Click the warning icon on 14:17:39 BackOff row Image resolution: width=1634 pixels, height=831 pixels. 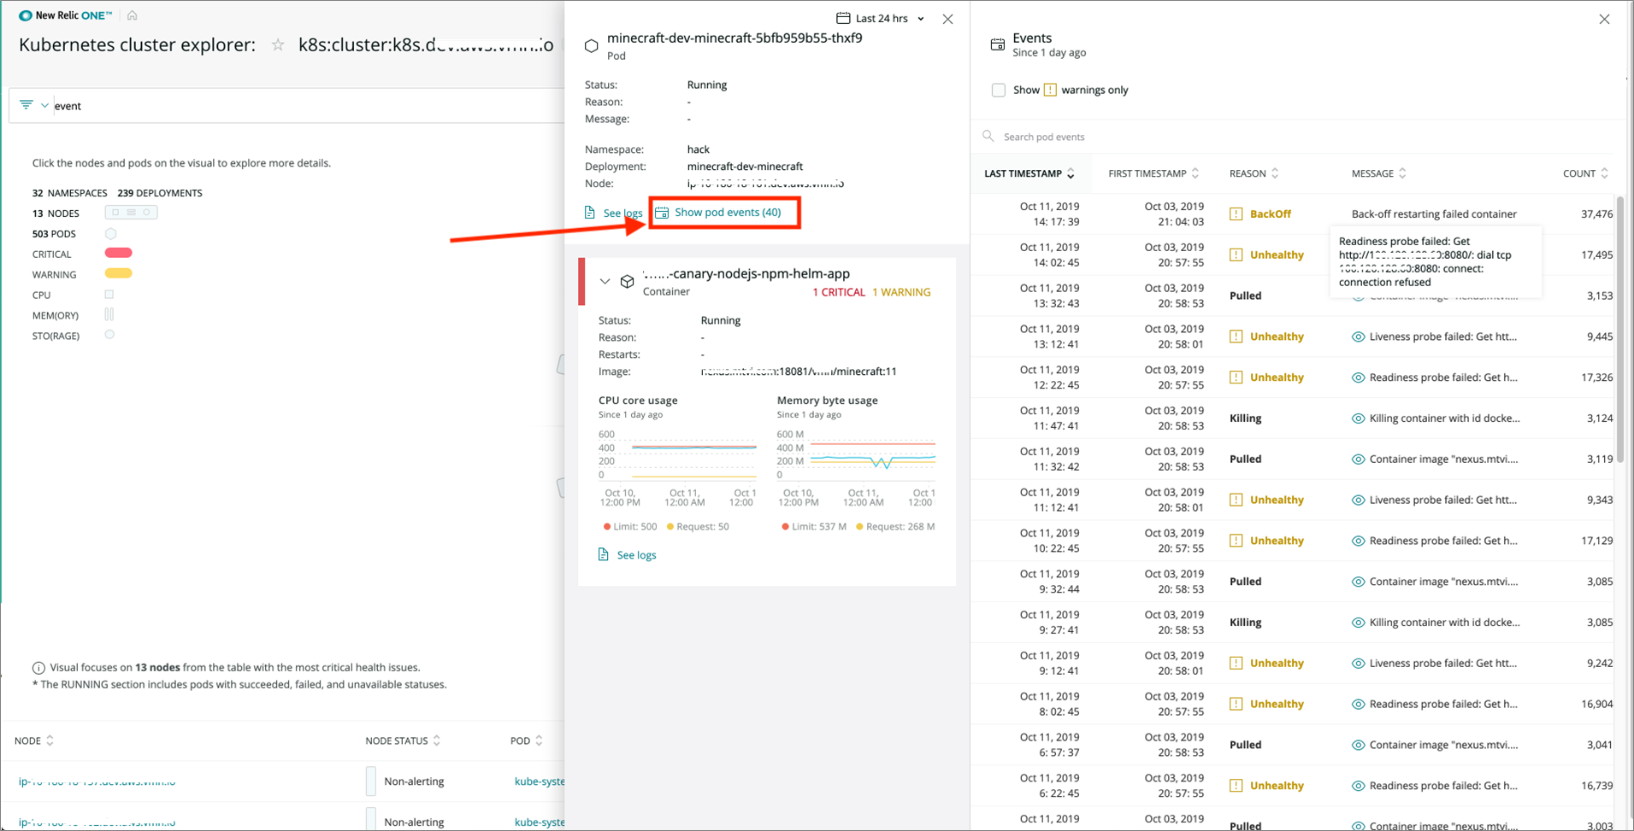click(x=1236, y=214)
